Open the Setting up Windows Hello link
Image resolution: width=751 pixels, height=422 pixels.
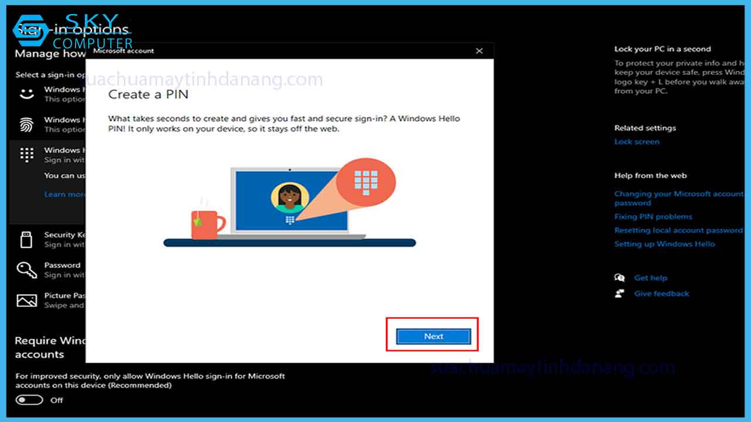[665, 244]
